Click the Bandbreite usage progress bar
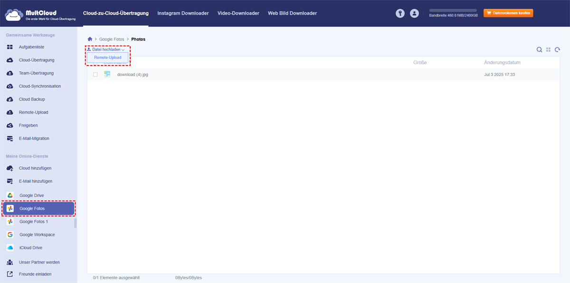570x283 pixels. pos(453,10)
